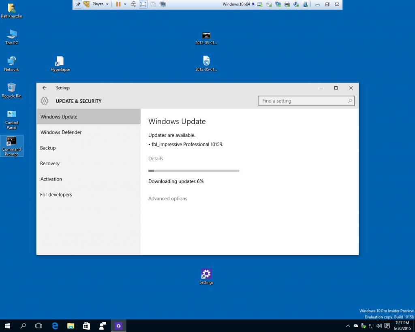Click the Details link

tap(156, 159)
